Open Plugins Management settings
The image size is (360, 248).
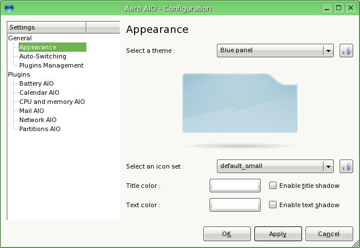coord(51,65)
